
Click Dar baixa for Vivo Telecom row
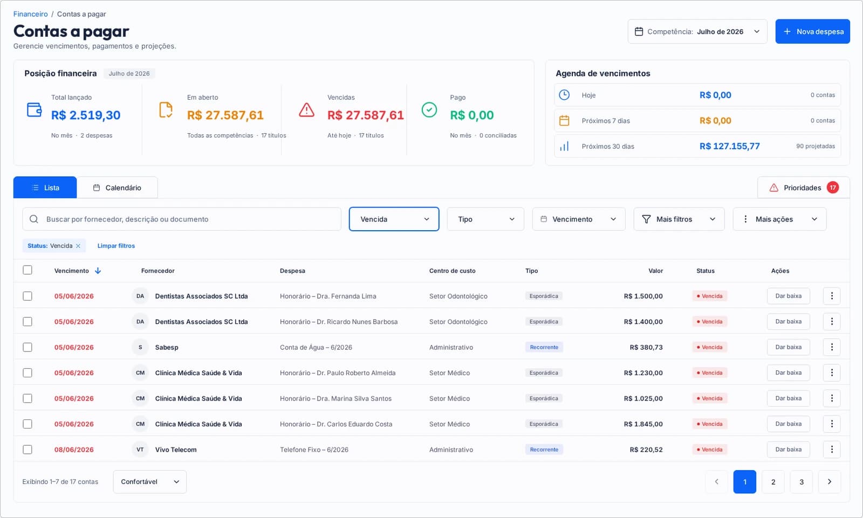pyautogui.click(x=789, y=450)
